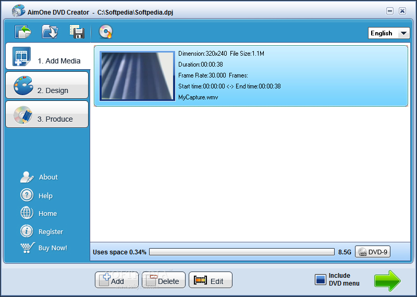Click the Start time and End time text
Viewport: 417px width, 297px height.
[x=229, y=86]
